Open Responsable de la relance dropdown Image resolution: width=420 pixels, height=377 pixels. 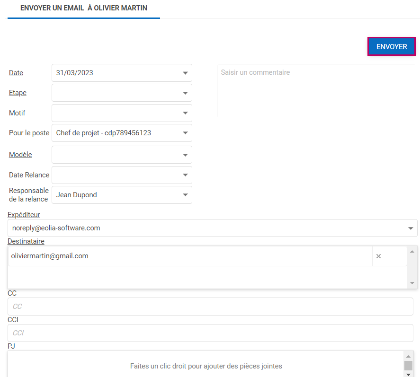(x=185, y=195)
